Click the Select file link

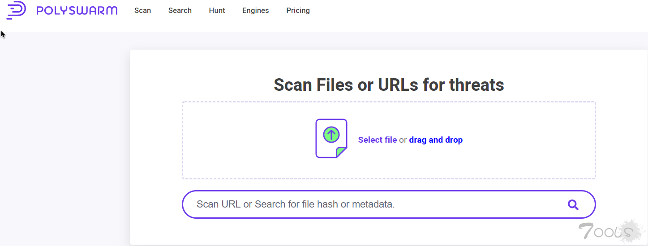[x=378, y=140]
